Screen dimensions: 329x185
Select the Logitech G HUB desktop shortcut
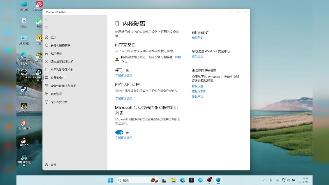[x=39, y=75]
